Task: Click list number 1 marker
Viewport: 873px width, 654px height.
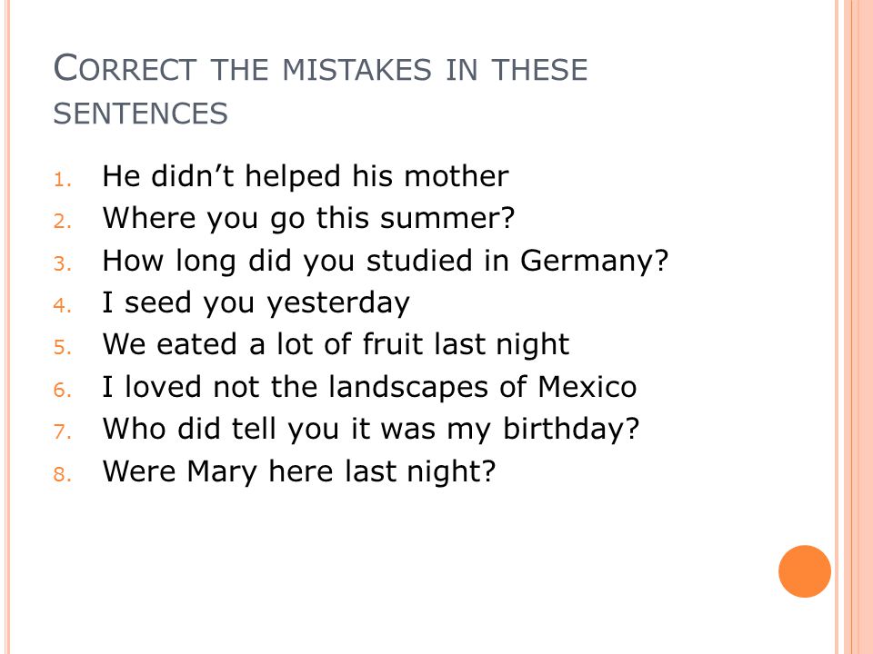Action: [x=63, y=180]
